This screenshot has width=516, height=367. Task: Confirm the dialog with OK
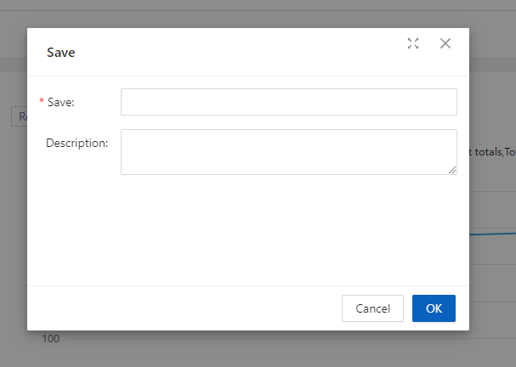pos(434,308)
